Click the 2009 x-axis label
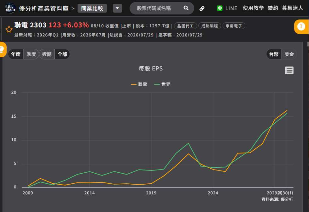This screenshot has height=212, width=309. (x=28, y=193)
